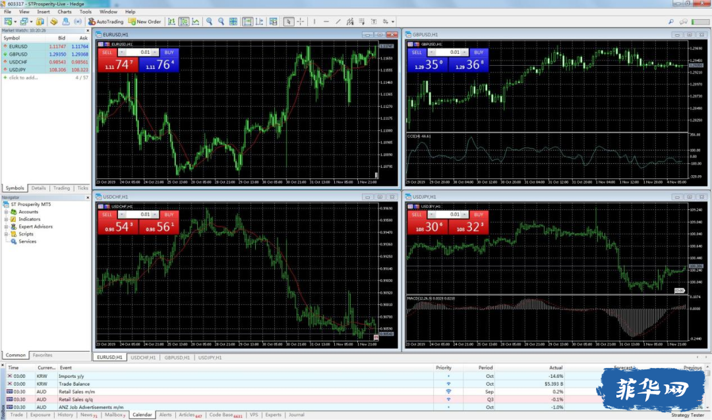Close the Navigator panel
This screenshot has width=712, height=420.
coord(88,197)
